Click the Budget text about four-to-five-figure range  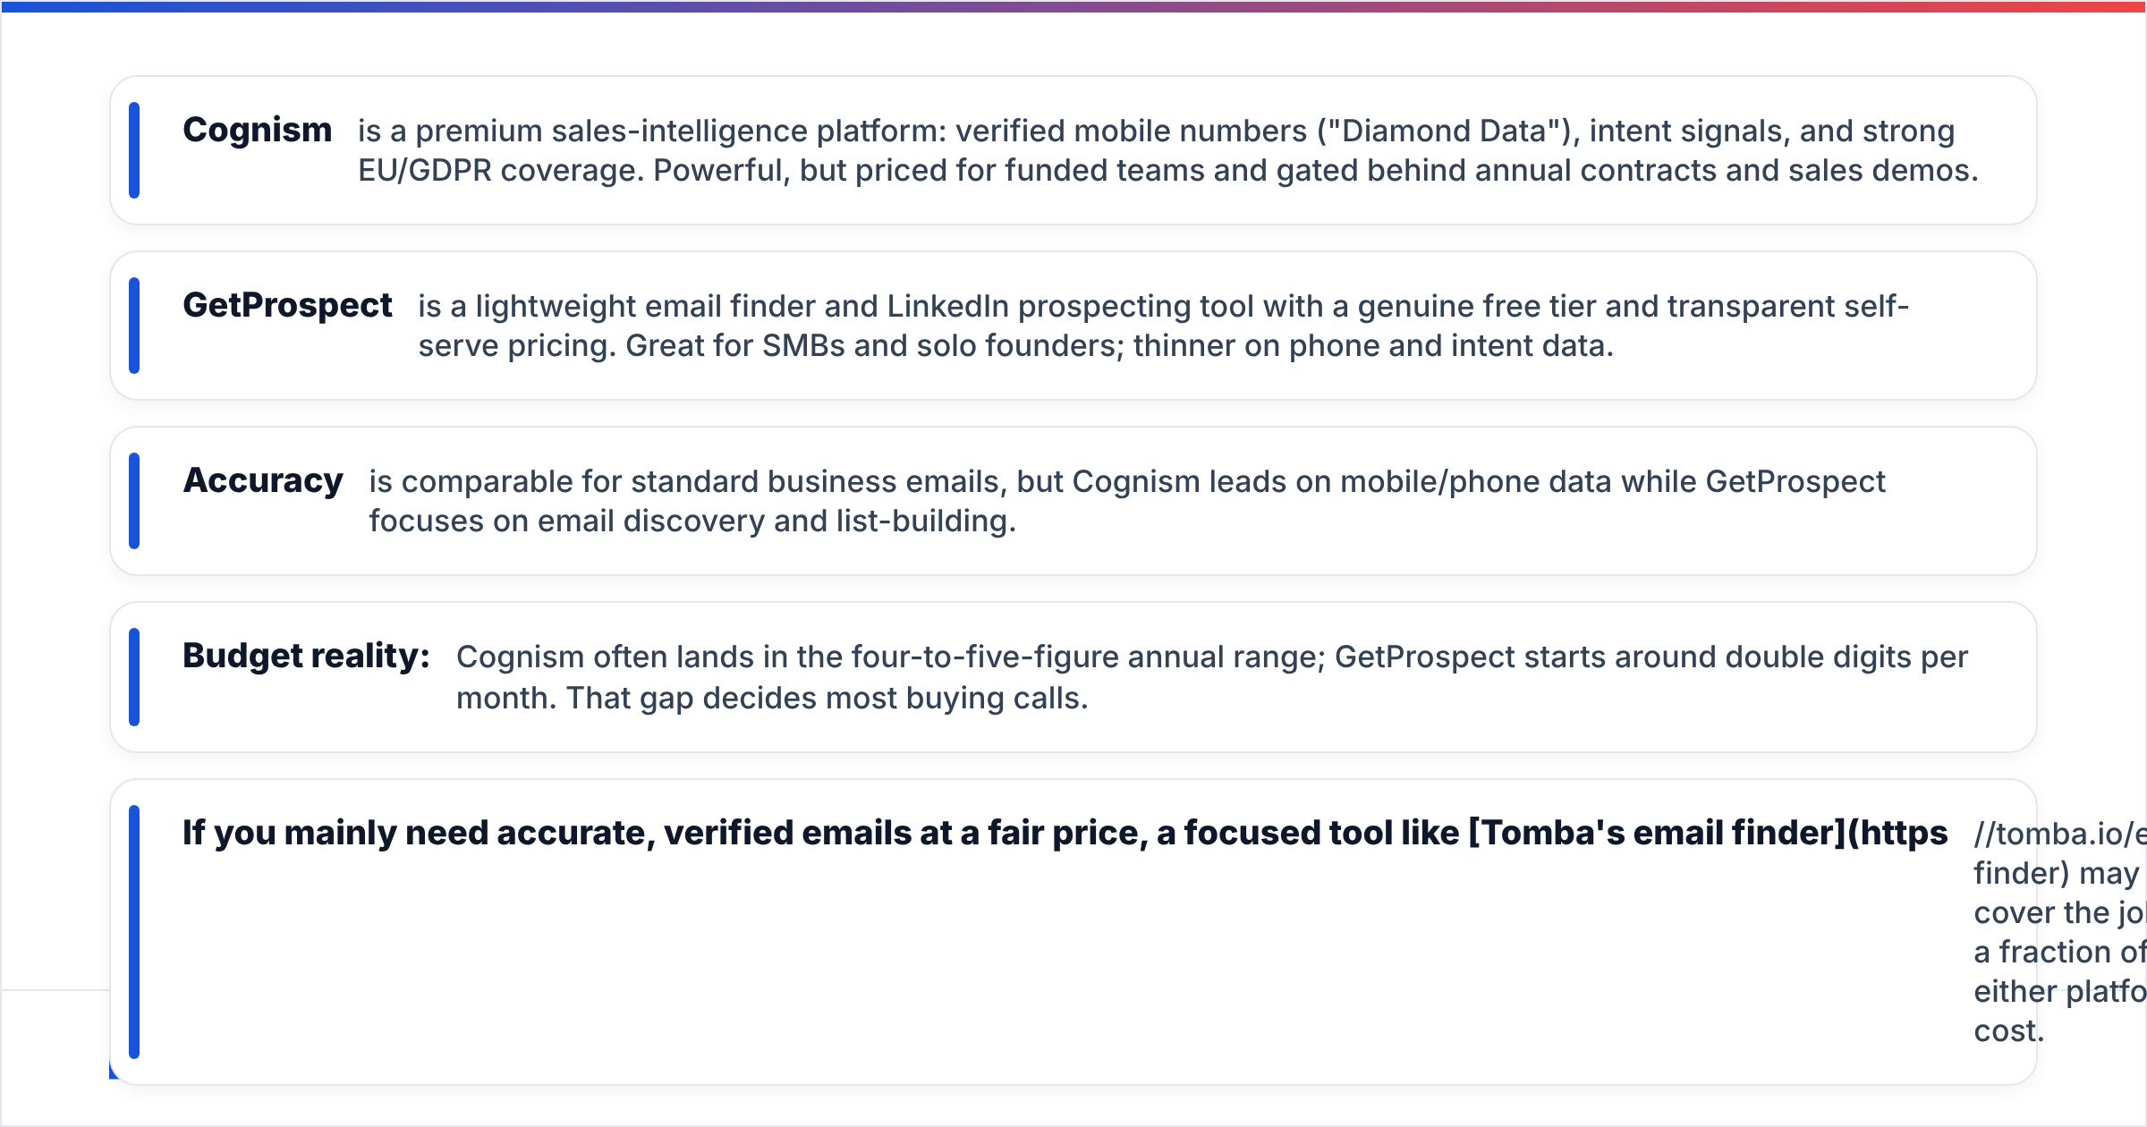tap(1212, 677)
